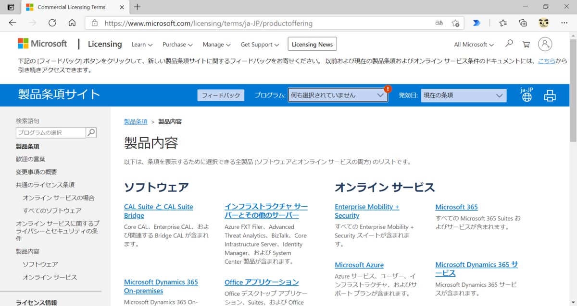577x306 pixels.
Task: Click the browser address bar URL
Action: [x=208, y=23]
